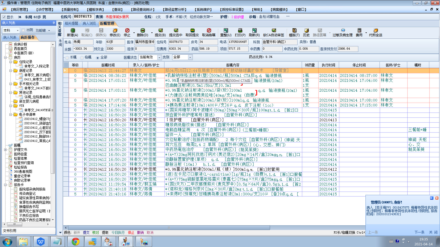440x247 pixels.
Task: Click the 电话 field 13705016497
Action: (238, 42)
